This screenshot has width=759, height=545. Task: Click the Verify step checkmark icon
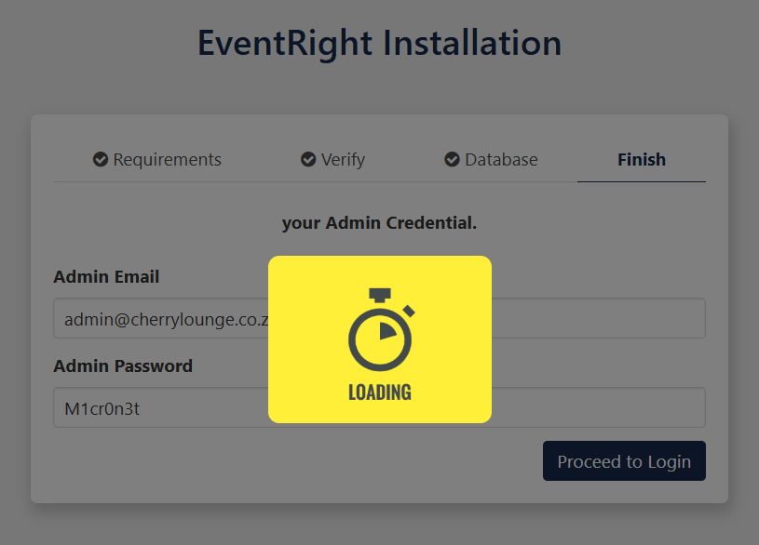pyautogui.click(x=308, y=159)
